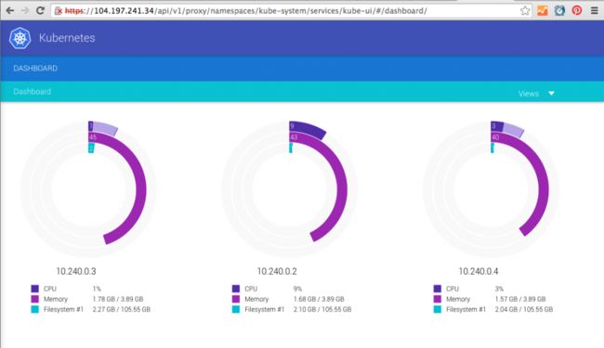
Task: Click the Filesystem #1 swatch for 10.240.0.2
Action: (236, 309)
